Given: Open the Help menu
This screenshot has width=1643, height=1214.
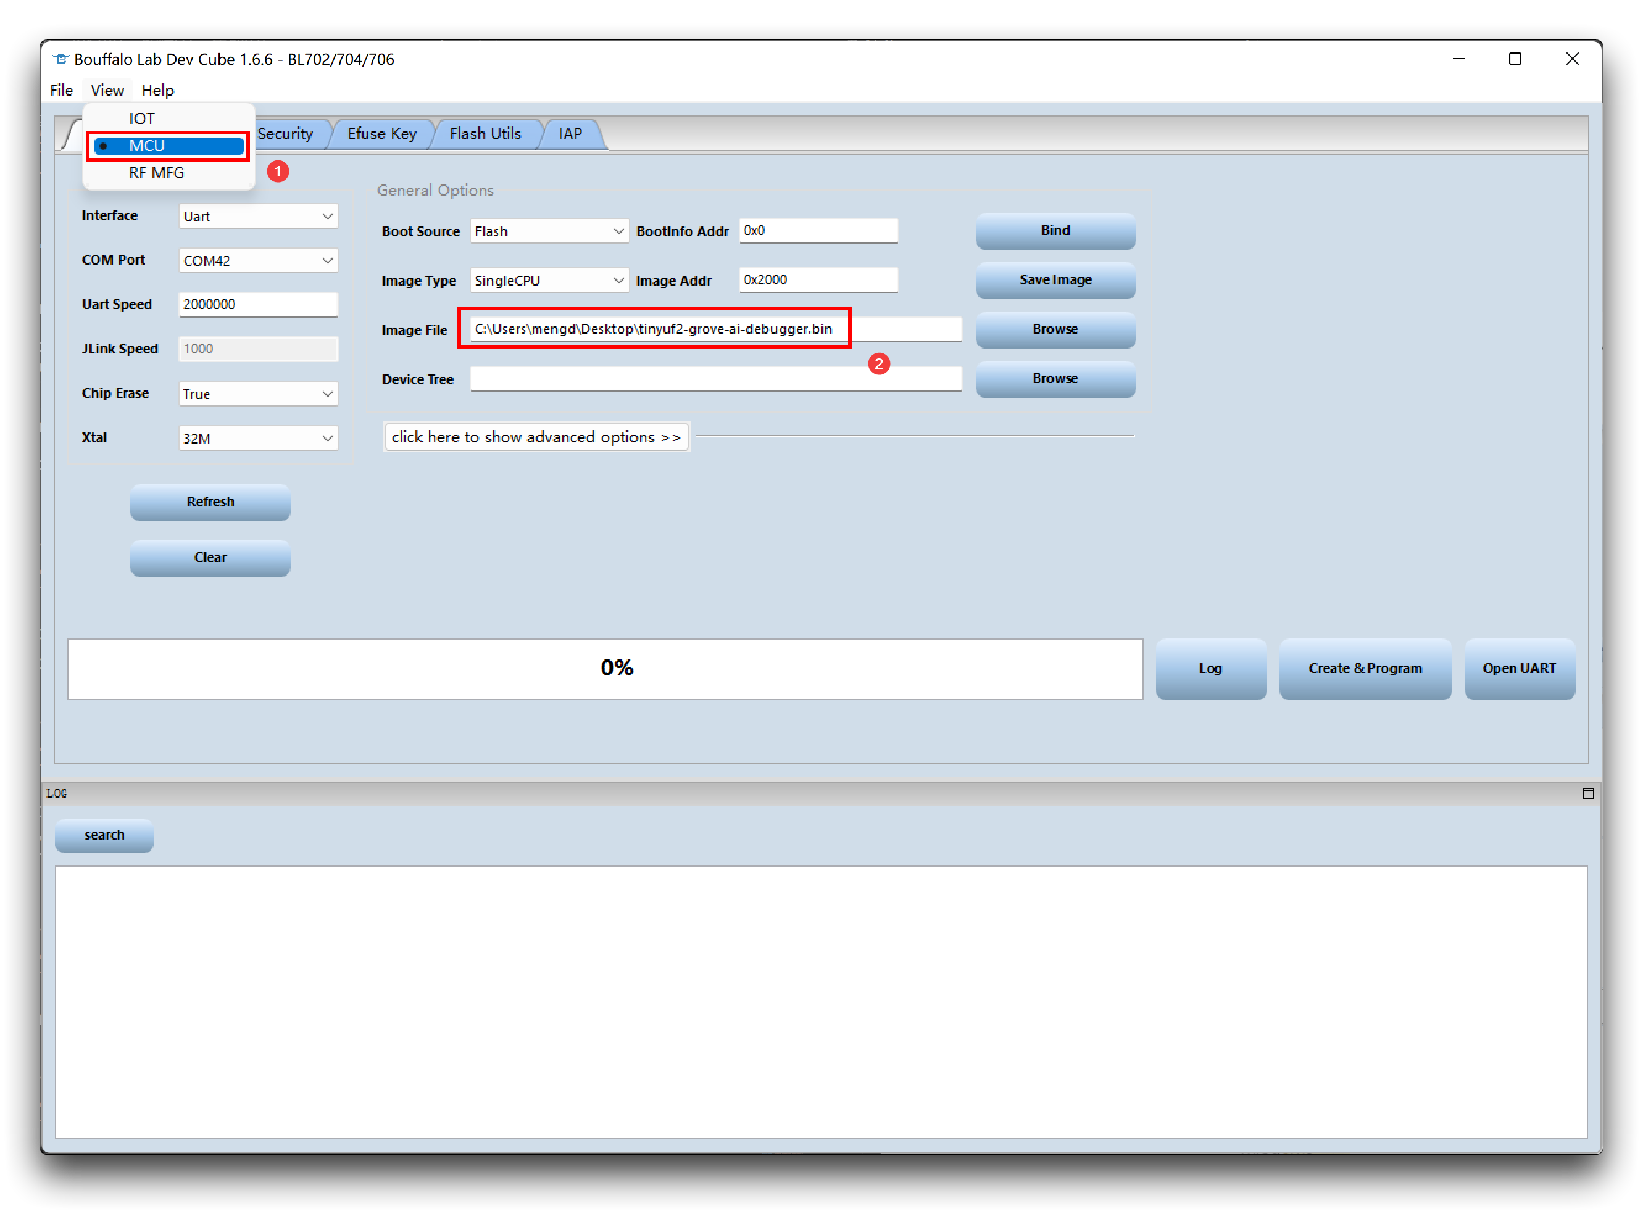Looking at the screenshot, I should (157, 89).
